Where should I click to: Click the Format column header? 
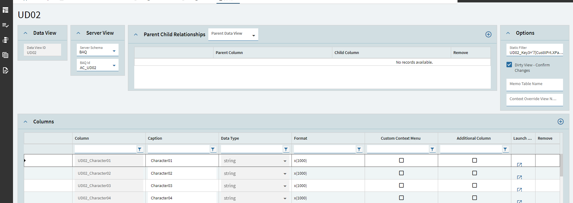(x=301, y=138)
